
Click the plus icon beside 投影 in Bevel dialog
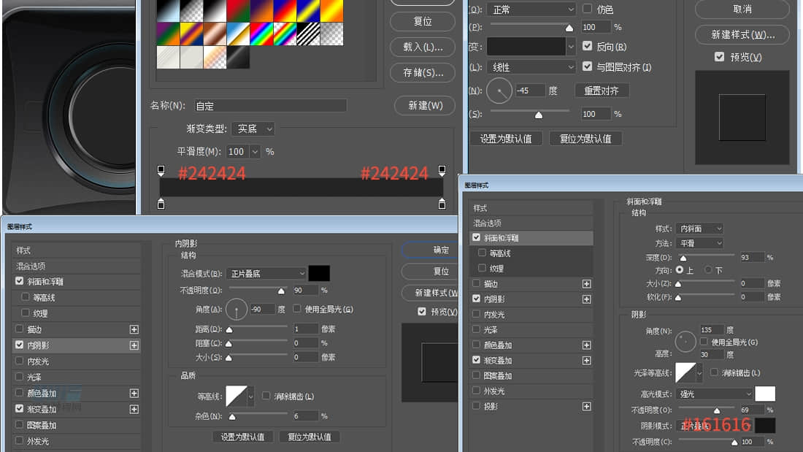[x=586, y=407]
